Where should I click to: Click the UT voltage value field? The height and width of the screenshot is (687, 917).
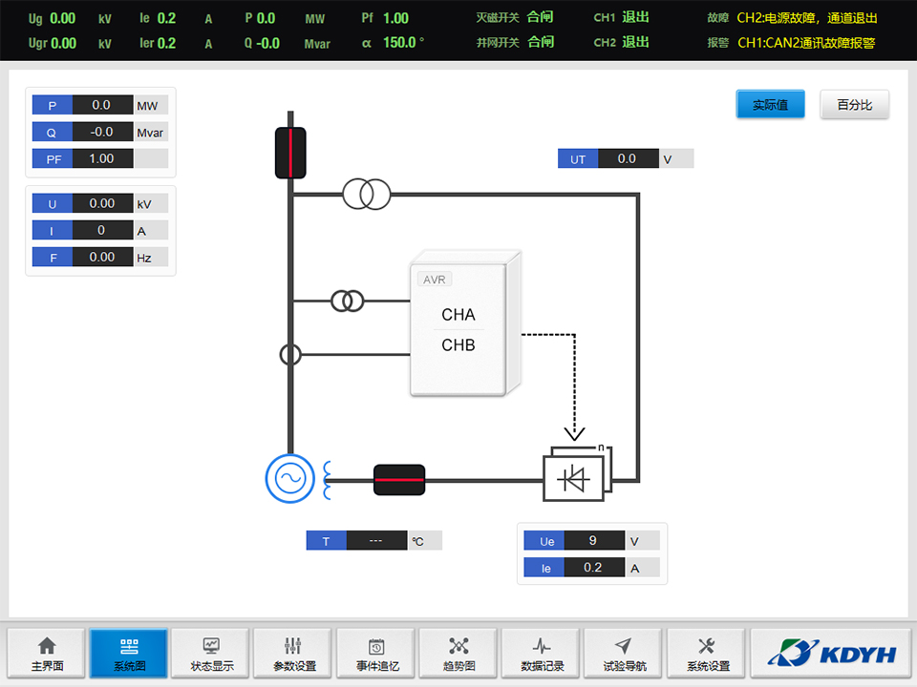[627, 159]
